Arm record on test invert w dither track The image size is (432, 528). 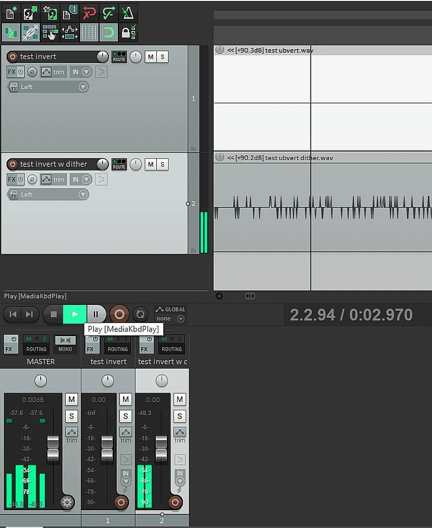click(x=13, y=164)
